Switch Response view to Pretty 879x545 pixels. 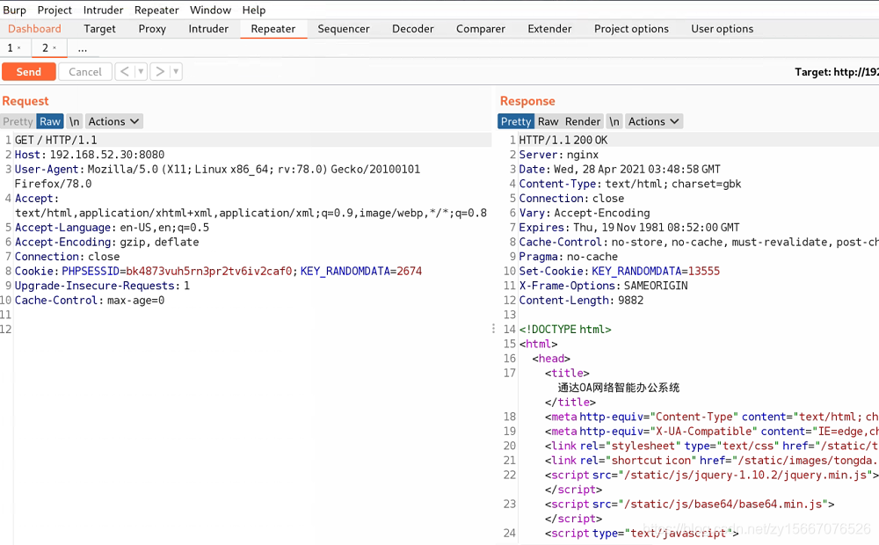516,121
